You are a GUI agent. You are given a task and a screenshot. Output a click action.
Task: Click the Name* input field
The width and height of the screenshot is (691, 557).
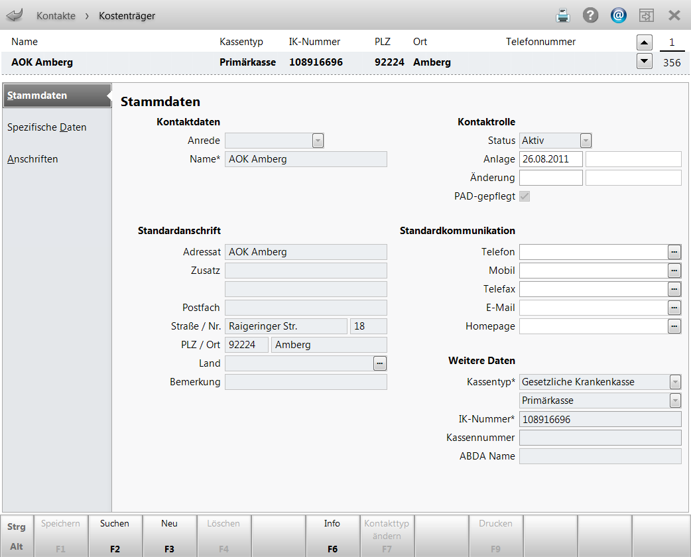306,159
